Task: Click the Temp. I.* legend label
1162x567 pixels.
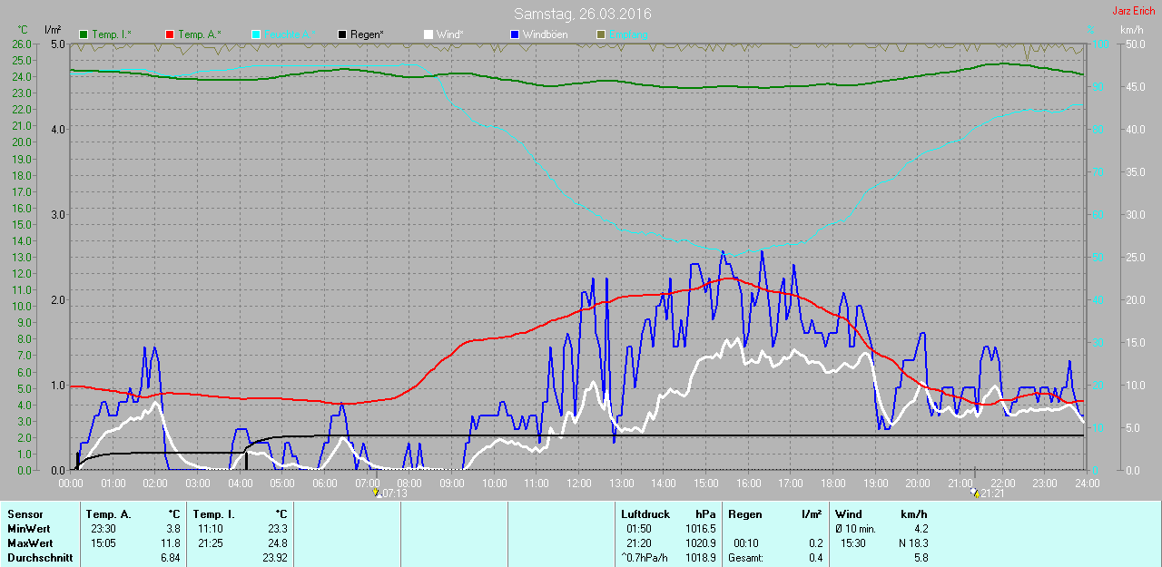Action: point(111,34)
